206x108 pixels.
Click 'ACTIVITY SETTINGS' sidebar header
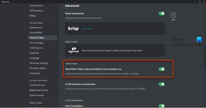[38, 80]
